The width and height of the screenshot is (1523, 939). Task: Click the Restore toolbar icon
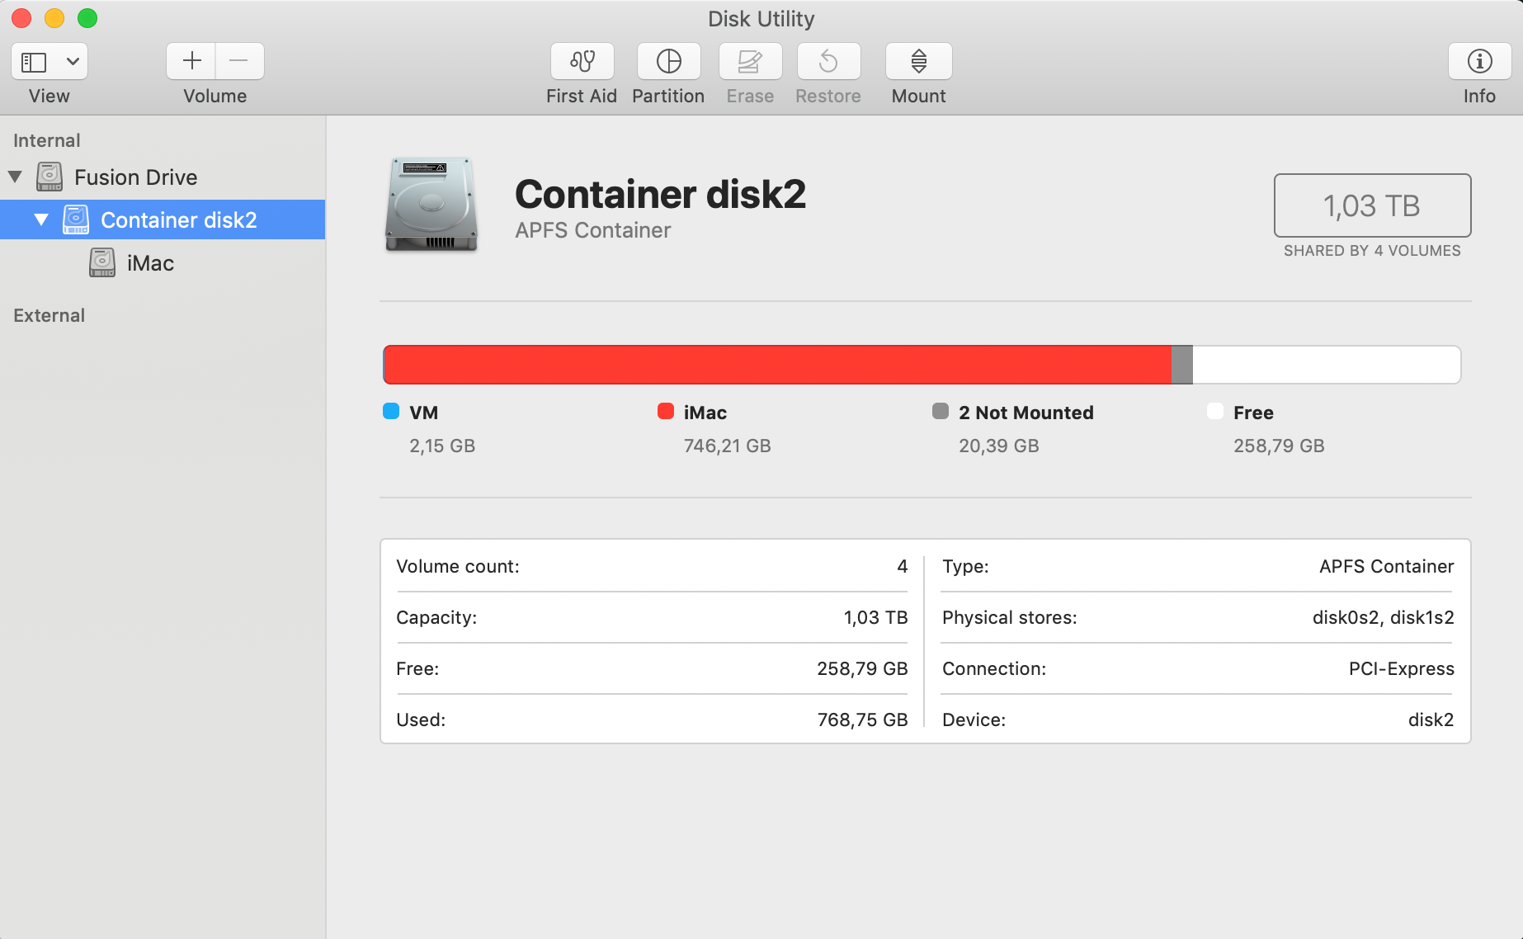pyautogui.click(x=828, y=61)
